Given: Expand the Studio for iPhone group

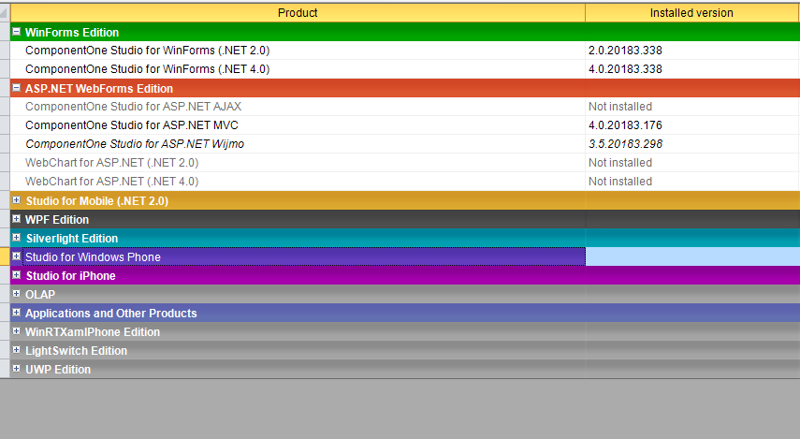Looking at the screenshot, I should 16,275.
